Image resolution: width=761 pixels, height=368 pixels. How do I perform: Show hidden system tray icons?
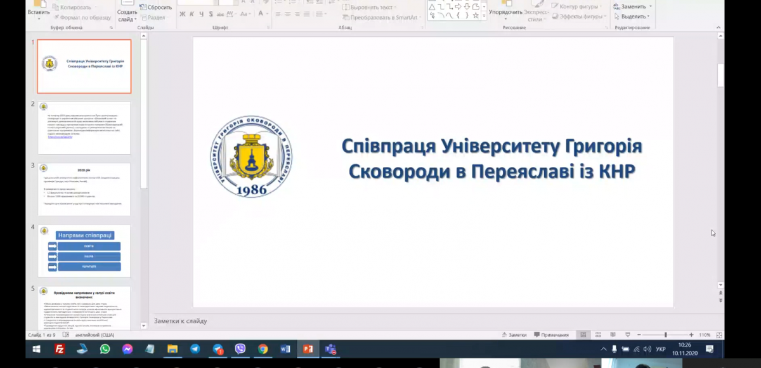coord(603,349)
